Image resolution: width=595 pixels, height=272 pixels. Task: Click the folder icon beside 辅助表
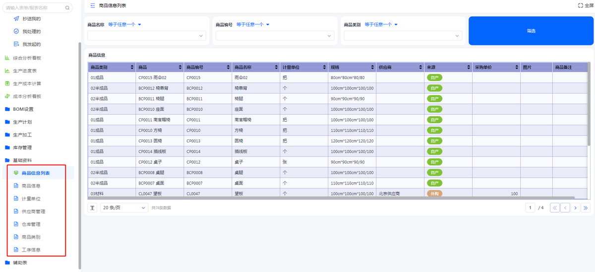point(7,263)
